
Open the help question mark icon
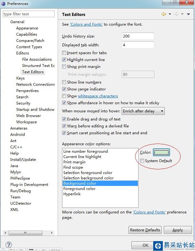click(x=9, y=244)
